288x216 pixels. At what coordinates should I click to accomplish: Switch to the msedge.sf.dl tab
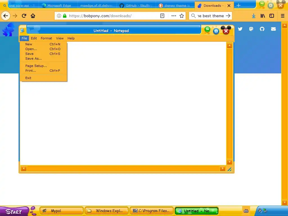tap(97, 6)
